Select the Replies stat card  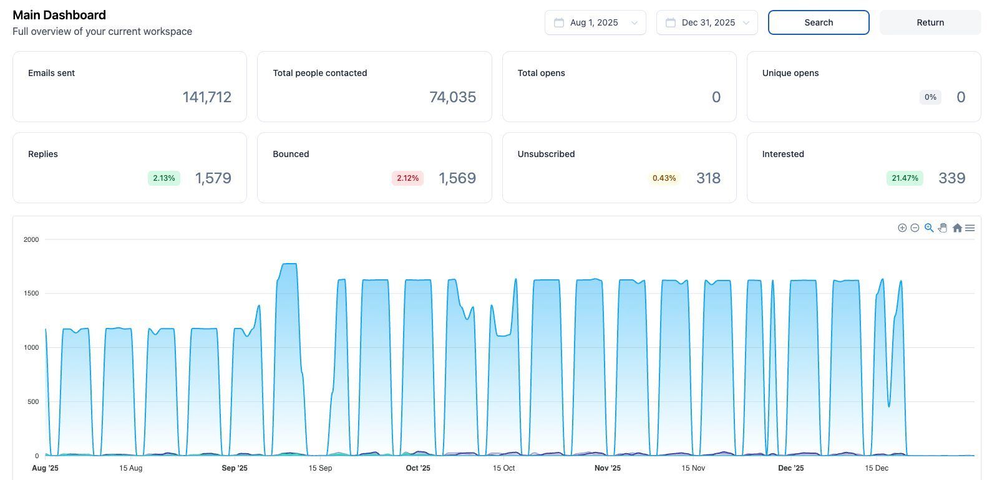[130, 168]
